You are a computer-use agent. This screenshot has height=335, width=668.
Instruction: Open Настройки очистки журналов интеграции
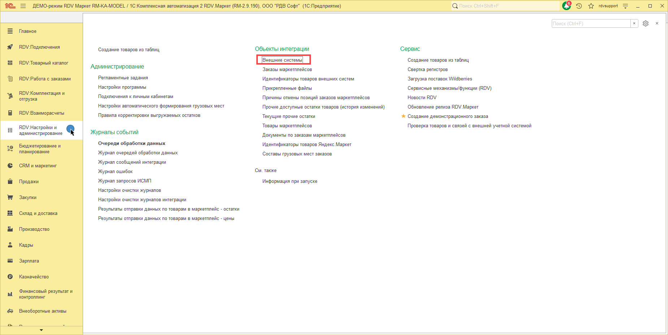pos(142,199)
